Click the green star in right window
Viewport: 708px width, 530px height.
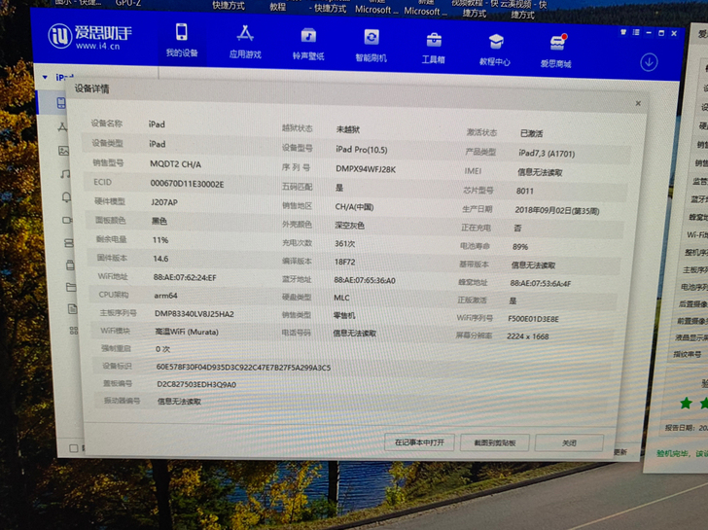[x=686, y=403]
